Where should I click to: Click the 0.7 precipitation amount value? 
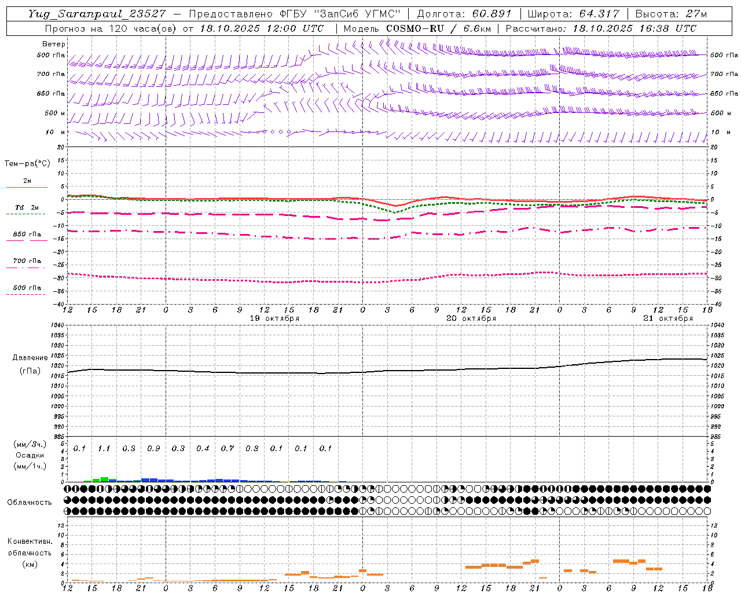point(228,448)
